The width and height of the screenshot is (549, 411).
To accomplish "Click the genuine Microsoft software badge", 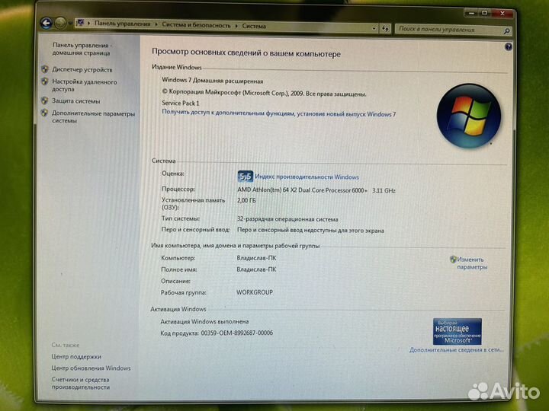I will (x=457, y=331).
